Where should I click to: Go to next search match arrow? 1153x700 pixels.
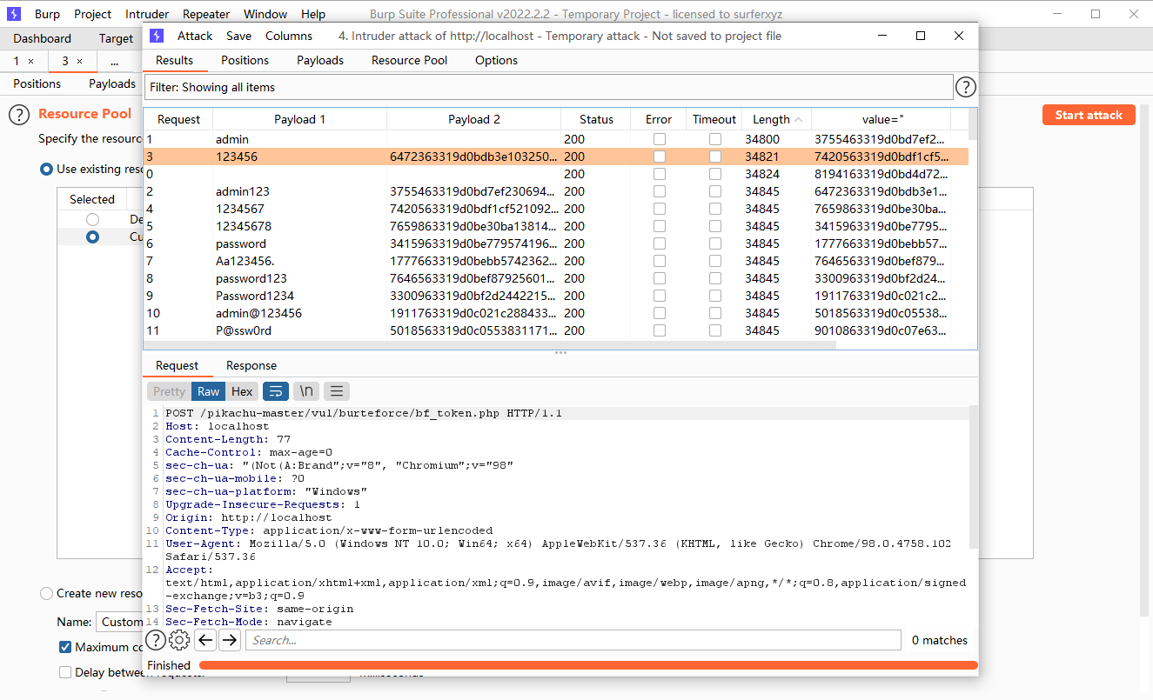point(230,641)
